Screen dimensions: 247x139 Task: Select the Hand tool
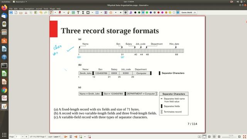tap(111, 13)
